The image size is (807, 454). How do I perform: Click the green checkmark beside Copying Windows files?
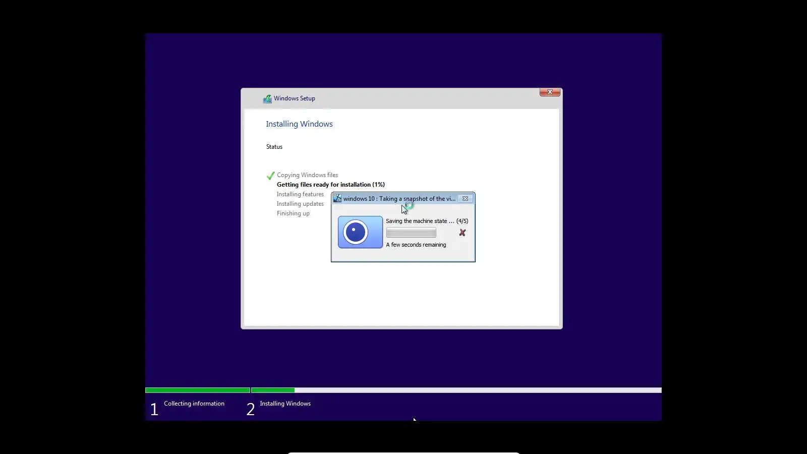tap(270, 176)
